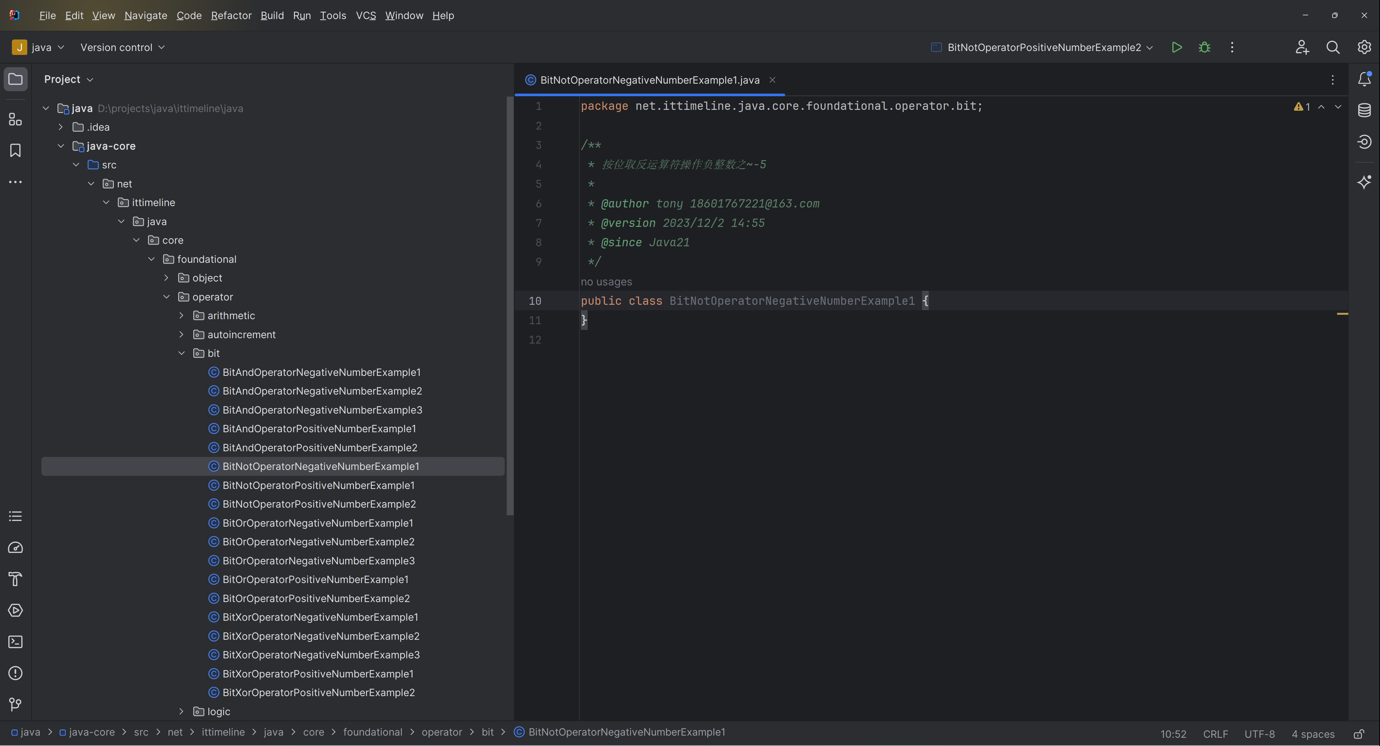The height and width of the screenshot is (746, 1380).
Task: Open the TODO list tool window
Action: pos(15,516)
